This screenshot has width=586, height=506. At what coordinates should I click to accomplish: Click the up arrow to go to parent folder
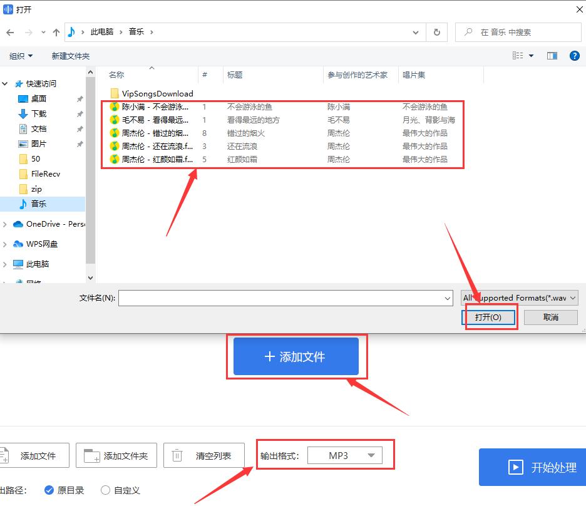(x=56, y=31)
